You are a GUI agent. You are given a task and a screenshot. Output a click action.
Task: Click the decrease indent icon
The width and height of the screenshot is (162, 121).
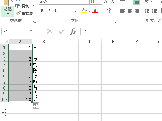click(x=147, y=11)
